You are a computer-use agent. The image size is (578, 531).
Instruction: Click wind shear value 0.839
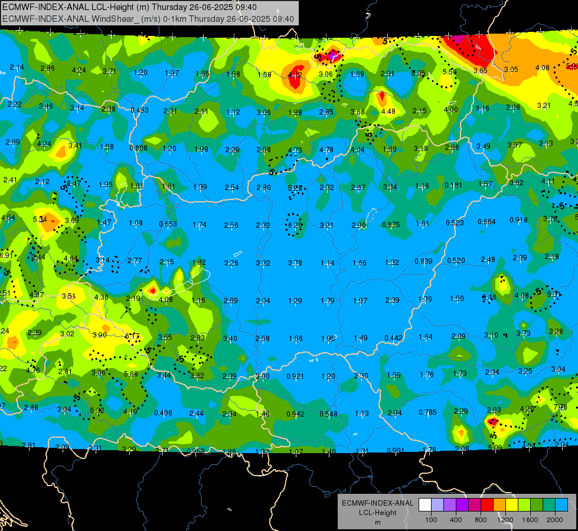click(x=423, y=261)
